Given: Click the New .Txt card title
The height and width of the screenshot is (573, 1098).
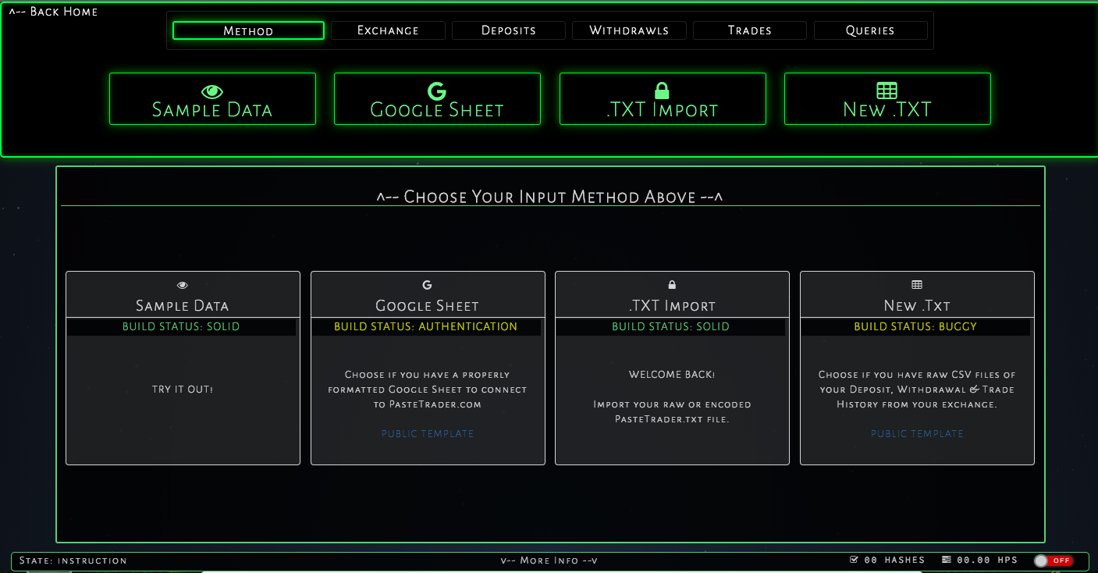Looking at the screenshot, I should pos(917,306).
